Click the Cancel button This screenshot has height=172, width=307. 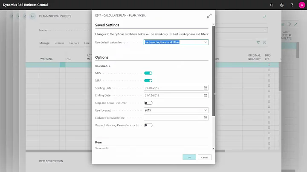204,158
